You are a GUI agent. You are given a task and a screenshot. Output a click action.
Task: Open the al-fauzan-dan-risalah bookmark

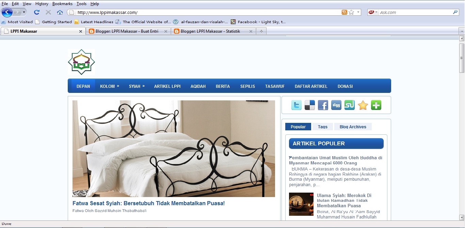(201, 22)
